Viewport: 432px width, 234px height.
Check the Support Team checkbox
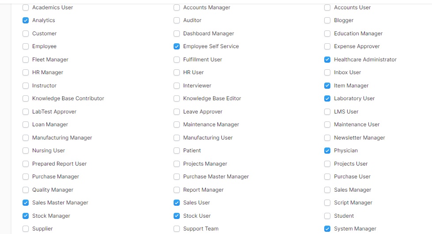tap(177, 229)
